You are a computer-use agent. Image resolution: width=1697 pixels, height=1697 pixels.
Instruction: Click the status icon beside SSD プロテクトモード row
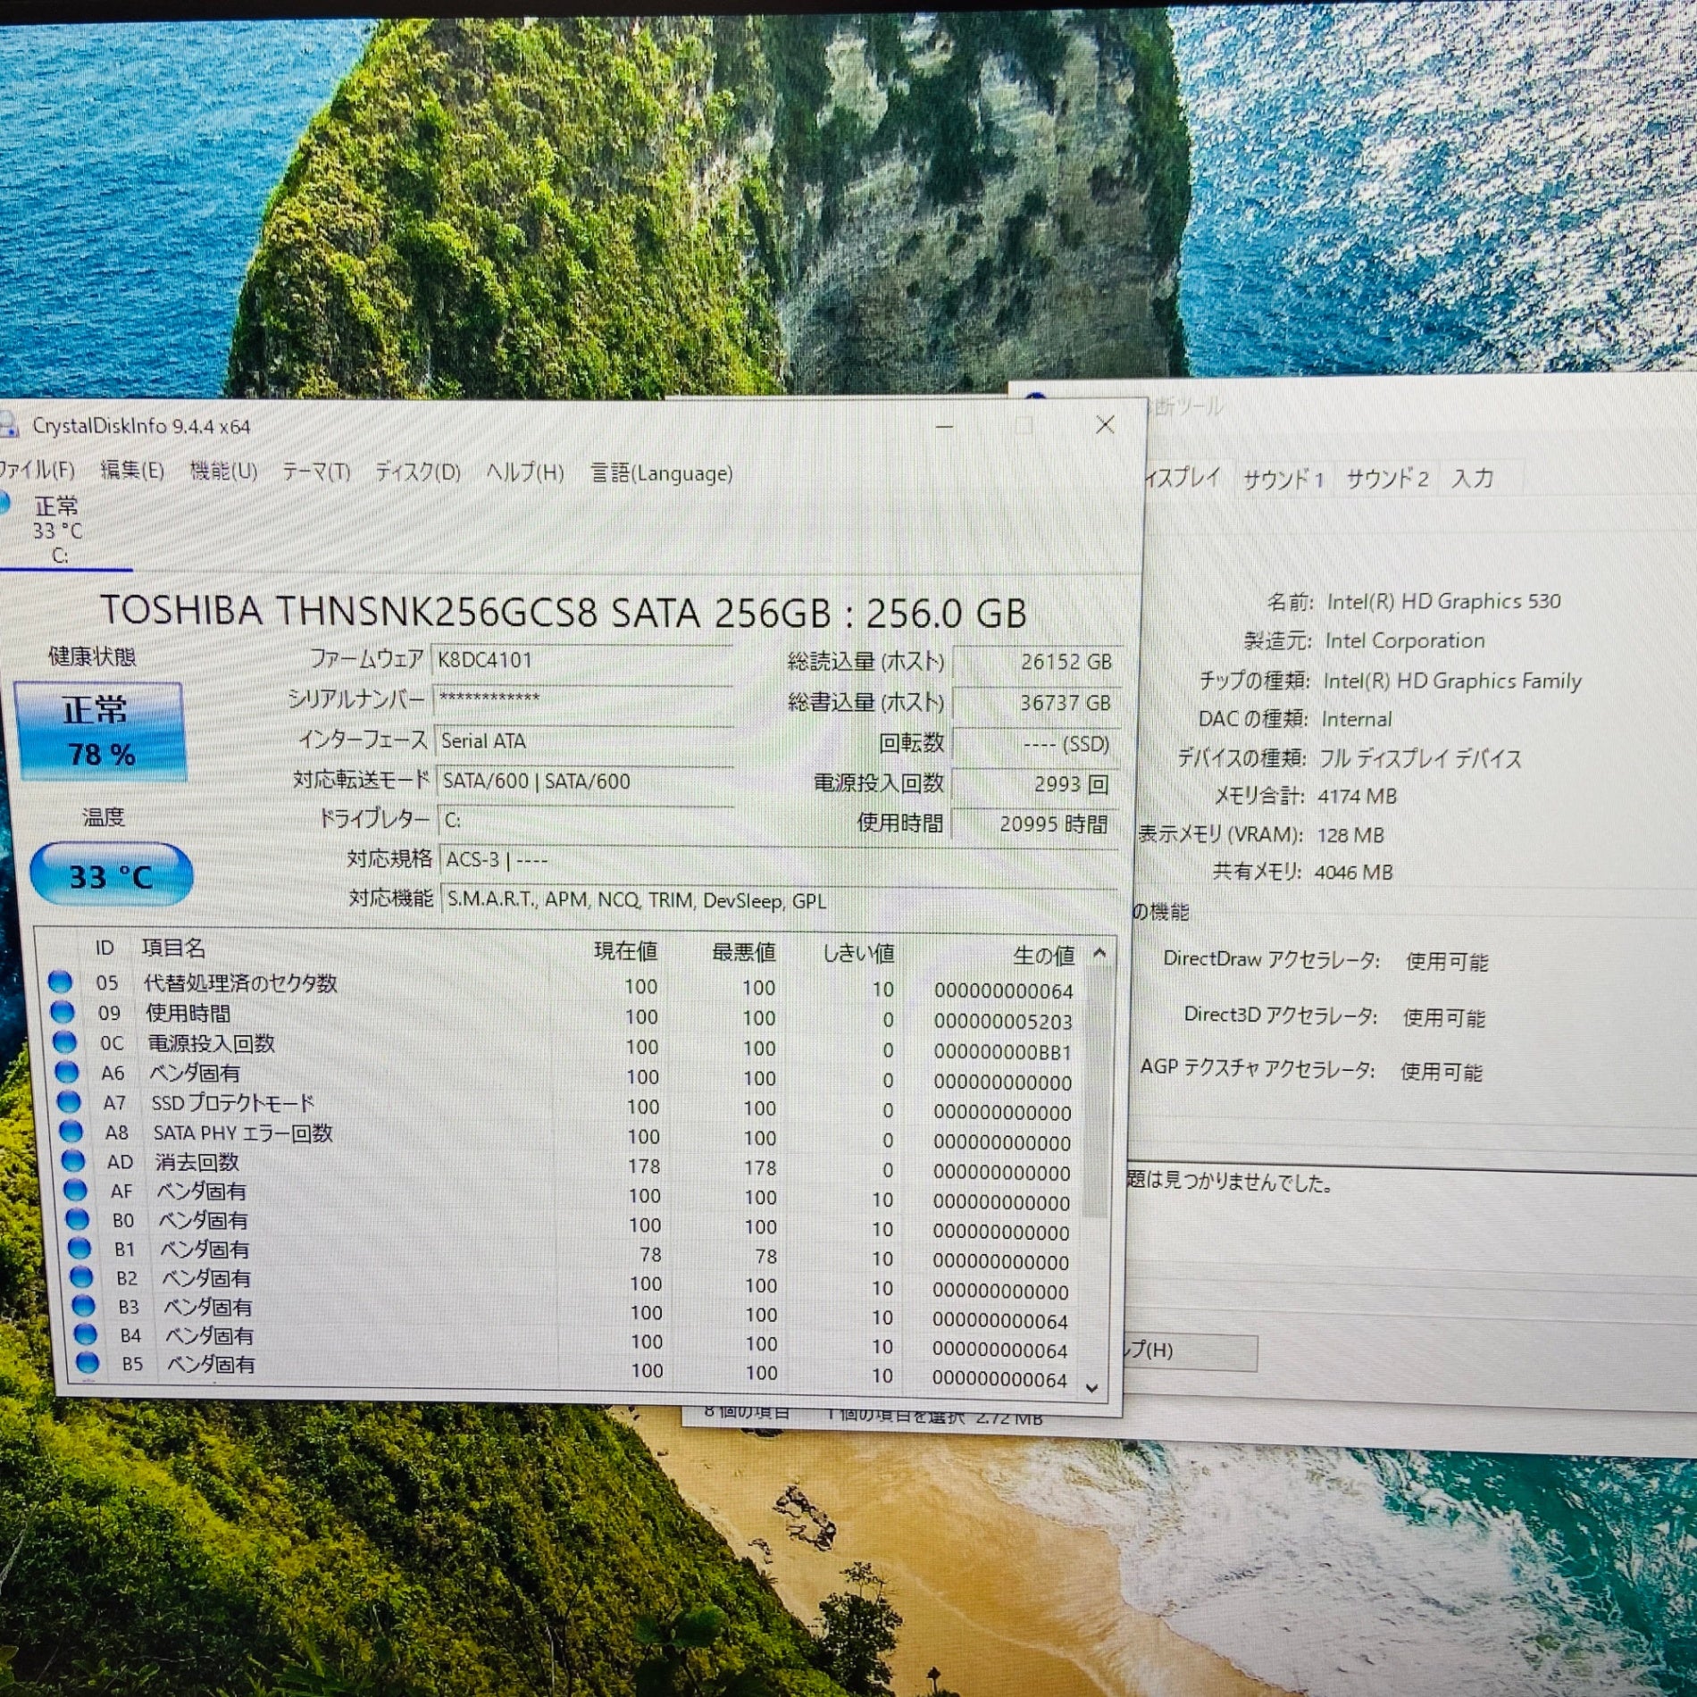(68, 1101)
